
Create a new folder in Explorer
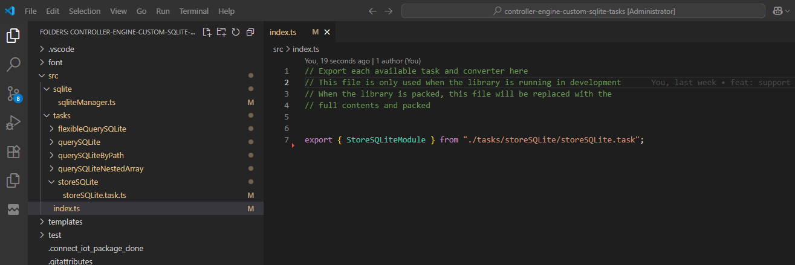pyautogui.click(x=221, y=32)
